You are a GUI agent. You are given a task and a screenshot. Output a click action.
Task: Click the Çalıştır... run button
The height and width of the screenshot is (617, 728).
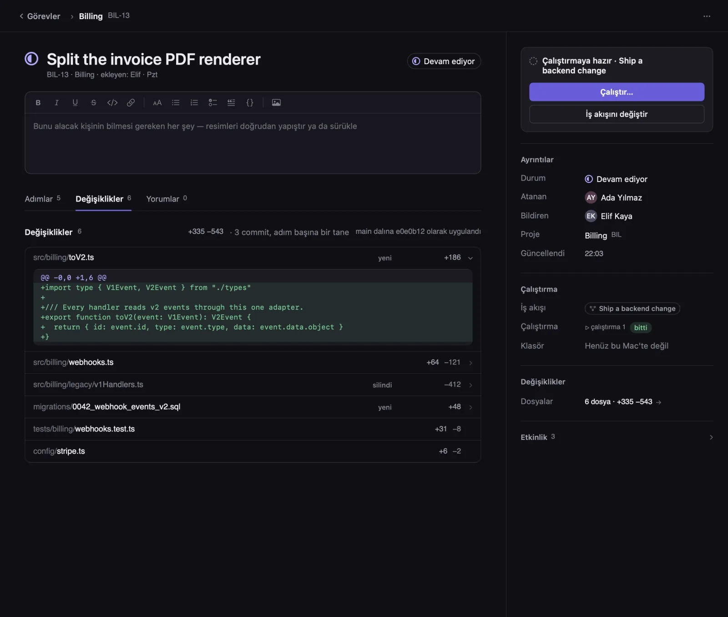(x=617, y=92)
